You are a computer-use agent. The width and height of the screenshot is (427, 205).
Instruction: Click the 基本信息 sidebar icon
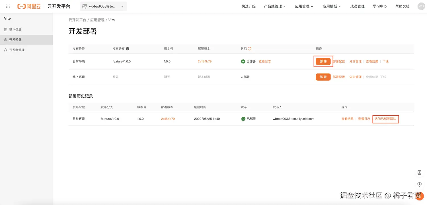[6, 30]
